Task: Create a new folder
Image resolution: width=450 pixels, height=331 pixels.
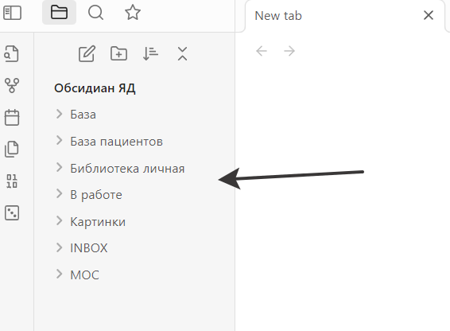Action: 118,53
